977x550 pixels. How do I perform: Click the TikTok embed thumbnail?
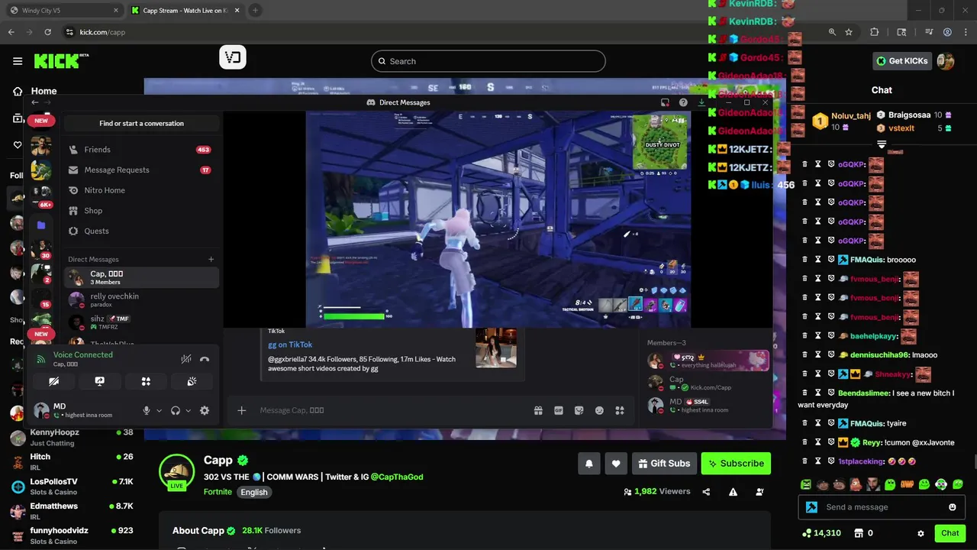click(496, 348)
